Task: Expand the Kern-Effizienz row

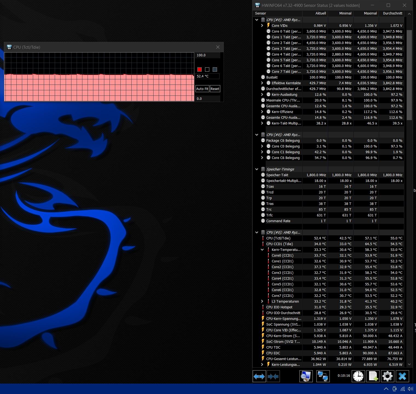Action: 262,112
